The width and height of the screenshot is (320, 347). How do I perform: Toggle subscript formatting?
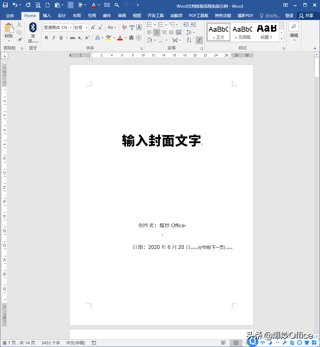(80, 38)
